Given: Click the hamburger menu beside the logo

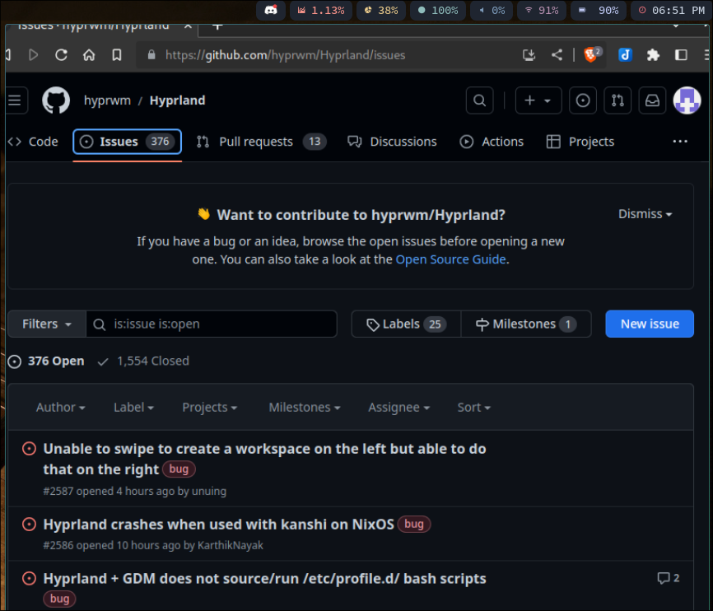Looking at the screenshot, I should pos(14,100).
